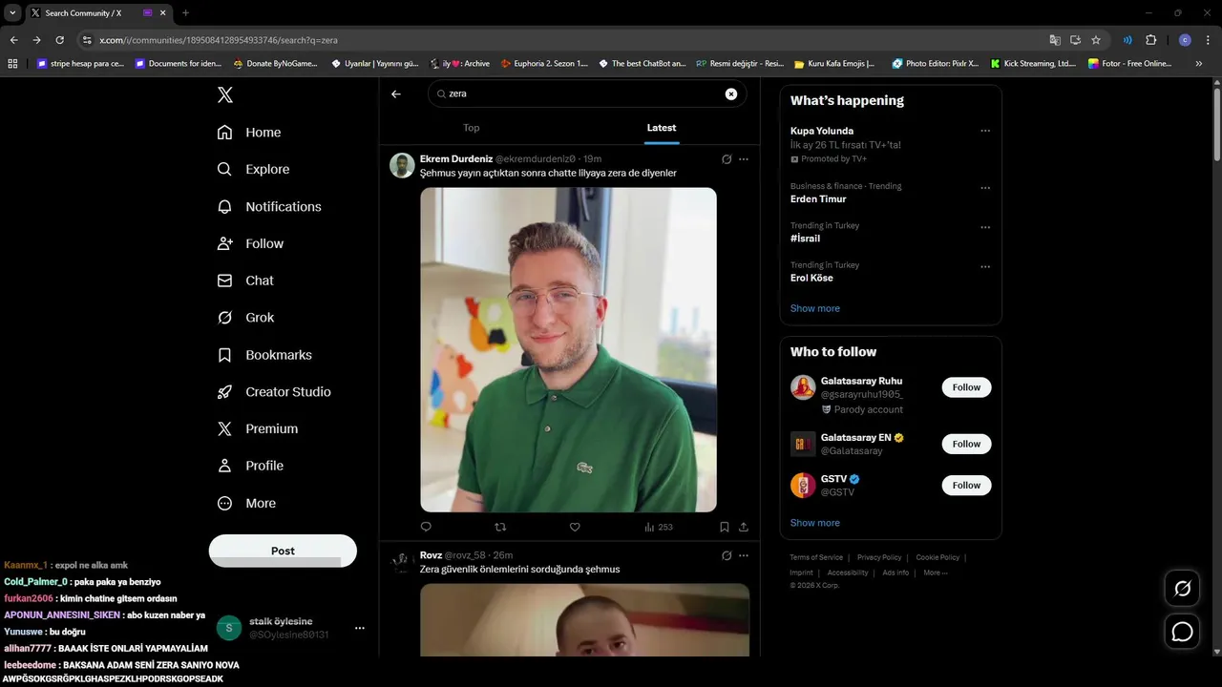Go to Explore in the sidebar
Viewport: 1222px width, 687px height.
(253, 169)
